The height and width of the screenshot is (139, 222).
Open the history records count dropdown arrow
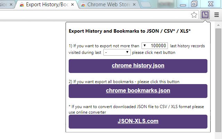145,46
